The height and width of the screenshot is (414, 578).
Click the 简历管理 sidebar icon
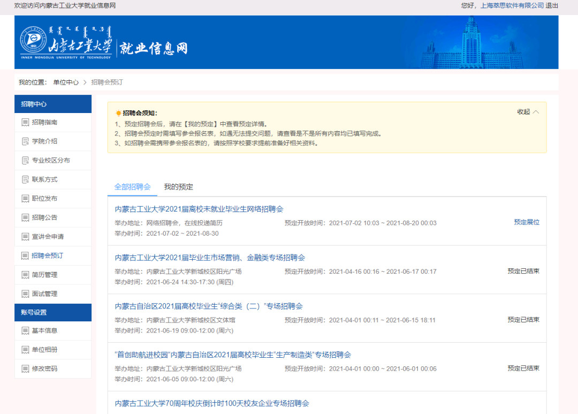pyautogui.click(x=25, y=275)
